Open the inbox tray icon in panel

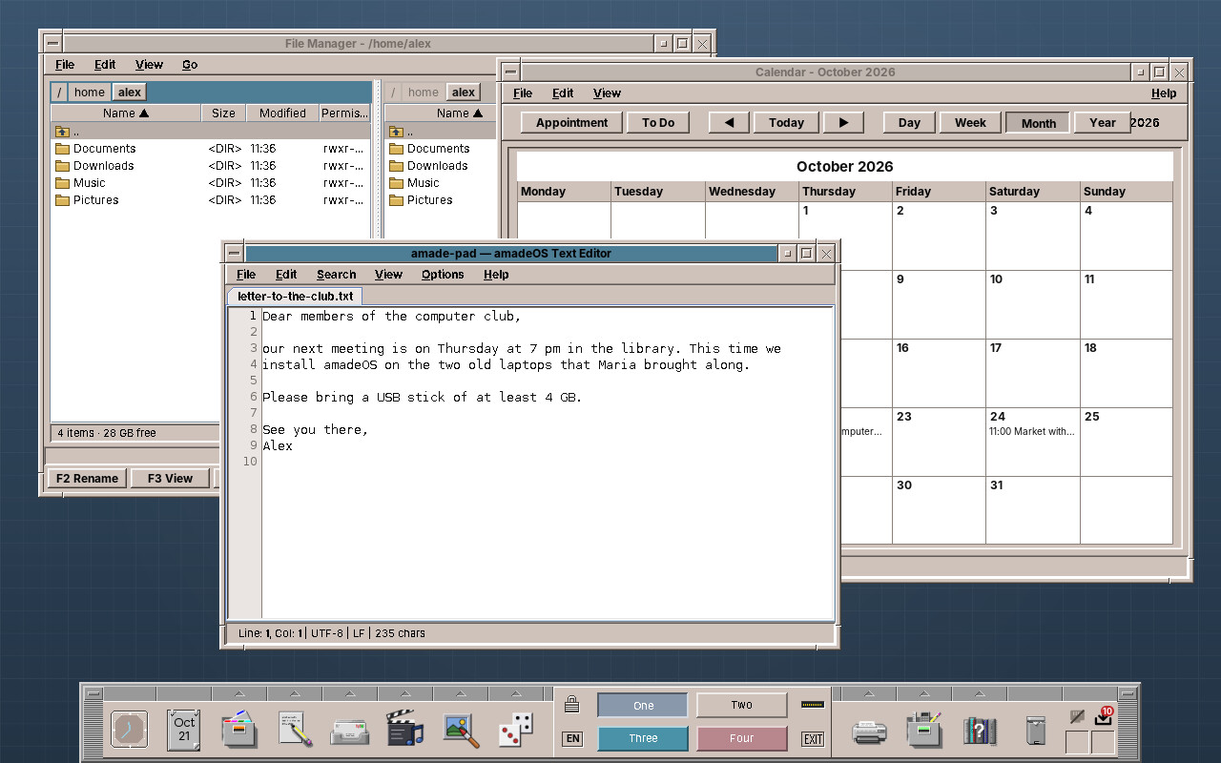(349, 732)
